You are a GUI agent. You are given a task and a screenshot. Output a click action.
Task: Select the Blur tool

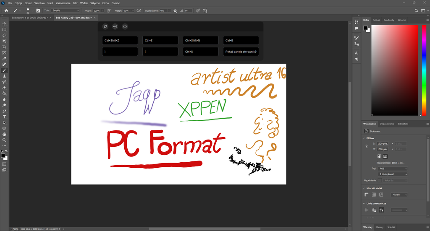4,100
